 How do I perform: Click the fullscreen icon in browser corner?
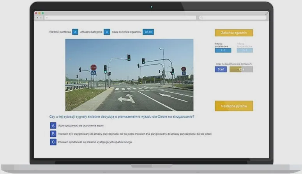point(267,14)
